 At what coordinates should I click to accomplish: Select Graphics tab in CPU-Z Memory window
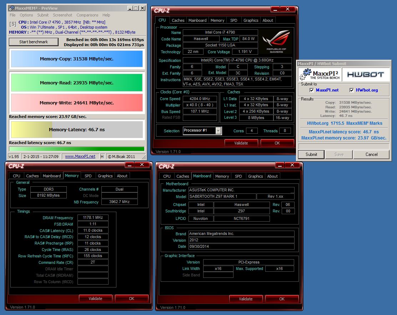coord(105,176)
